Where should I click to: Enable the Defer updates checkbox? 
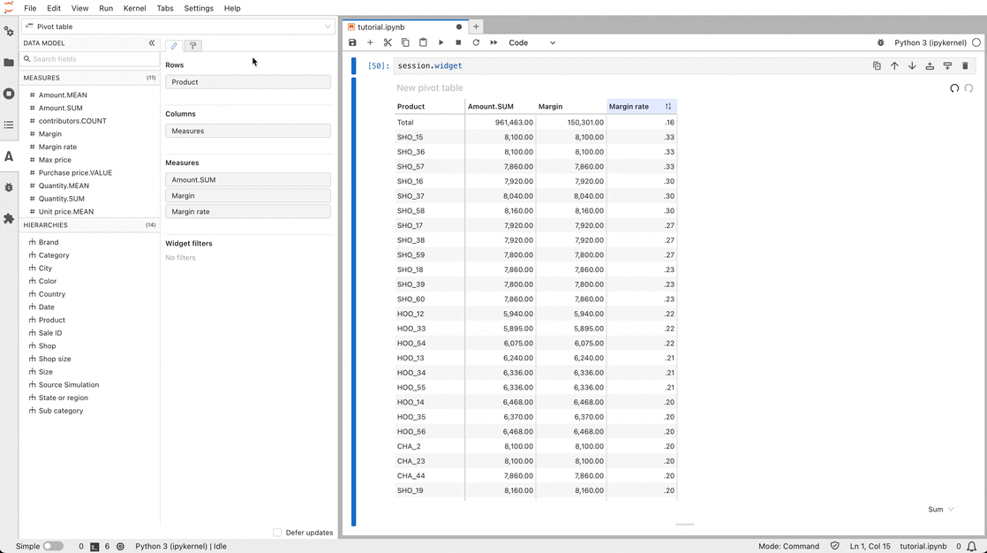click(277, 533)
